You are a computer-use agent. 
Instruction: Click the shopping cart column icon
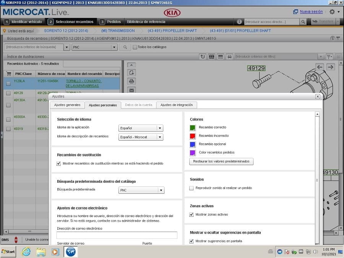[x=8, y=74]
